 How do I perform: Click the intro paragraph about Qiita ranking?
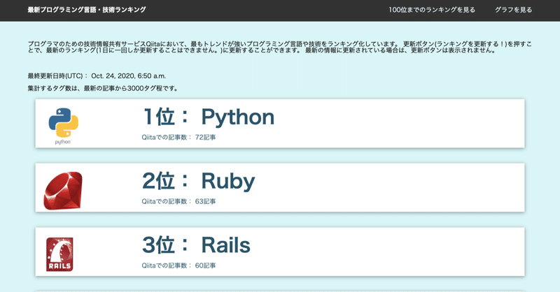coord(279,47)
